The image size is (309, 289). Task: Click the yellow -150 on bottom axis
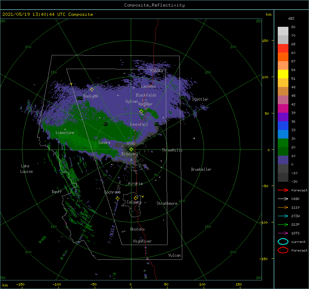pyautogui.click(x=20, y=284)
